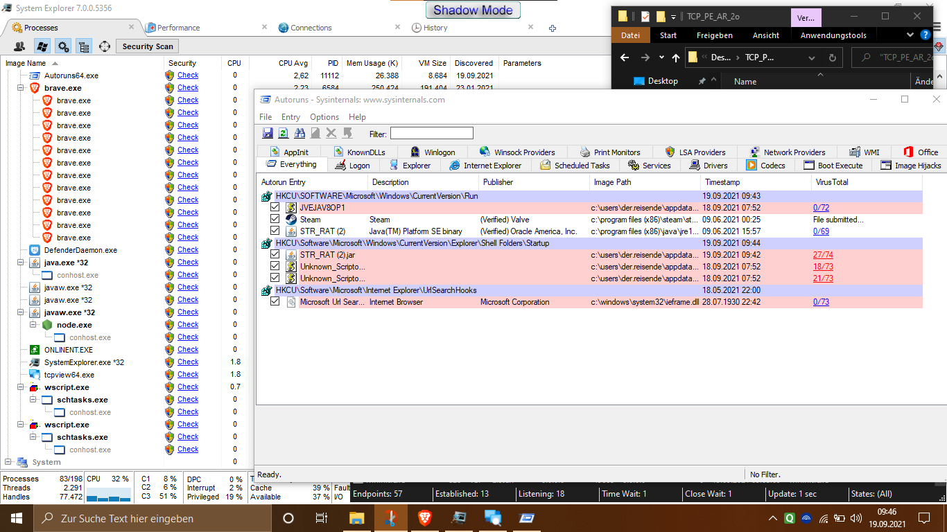Image resolution: width=947 pixels, height=532 pixels.
Task: Add a new tab in System Explorer
Action: pos(553,28)
